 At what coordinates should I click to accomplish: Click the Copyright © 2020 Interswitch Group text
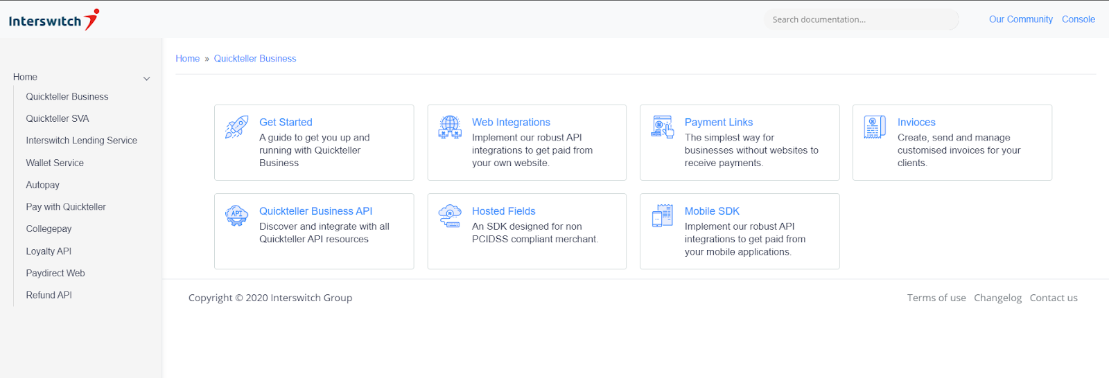pos(270,298)
